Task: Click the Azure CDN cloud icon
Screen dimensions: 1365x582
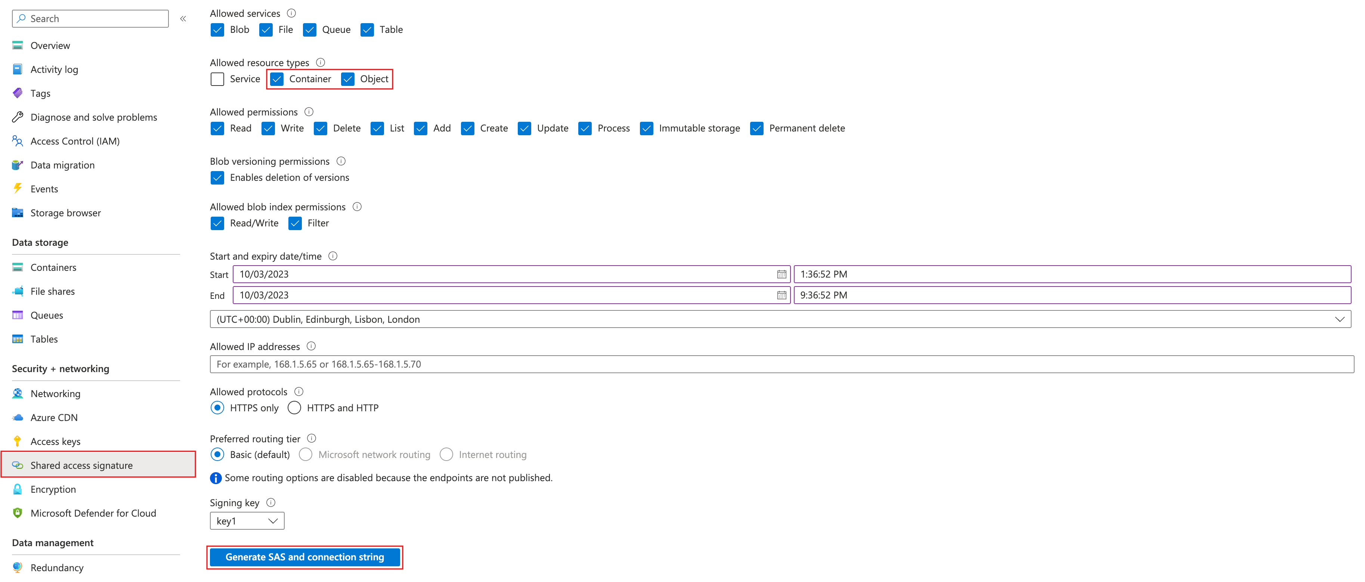Action: click(x=18, y=417)
